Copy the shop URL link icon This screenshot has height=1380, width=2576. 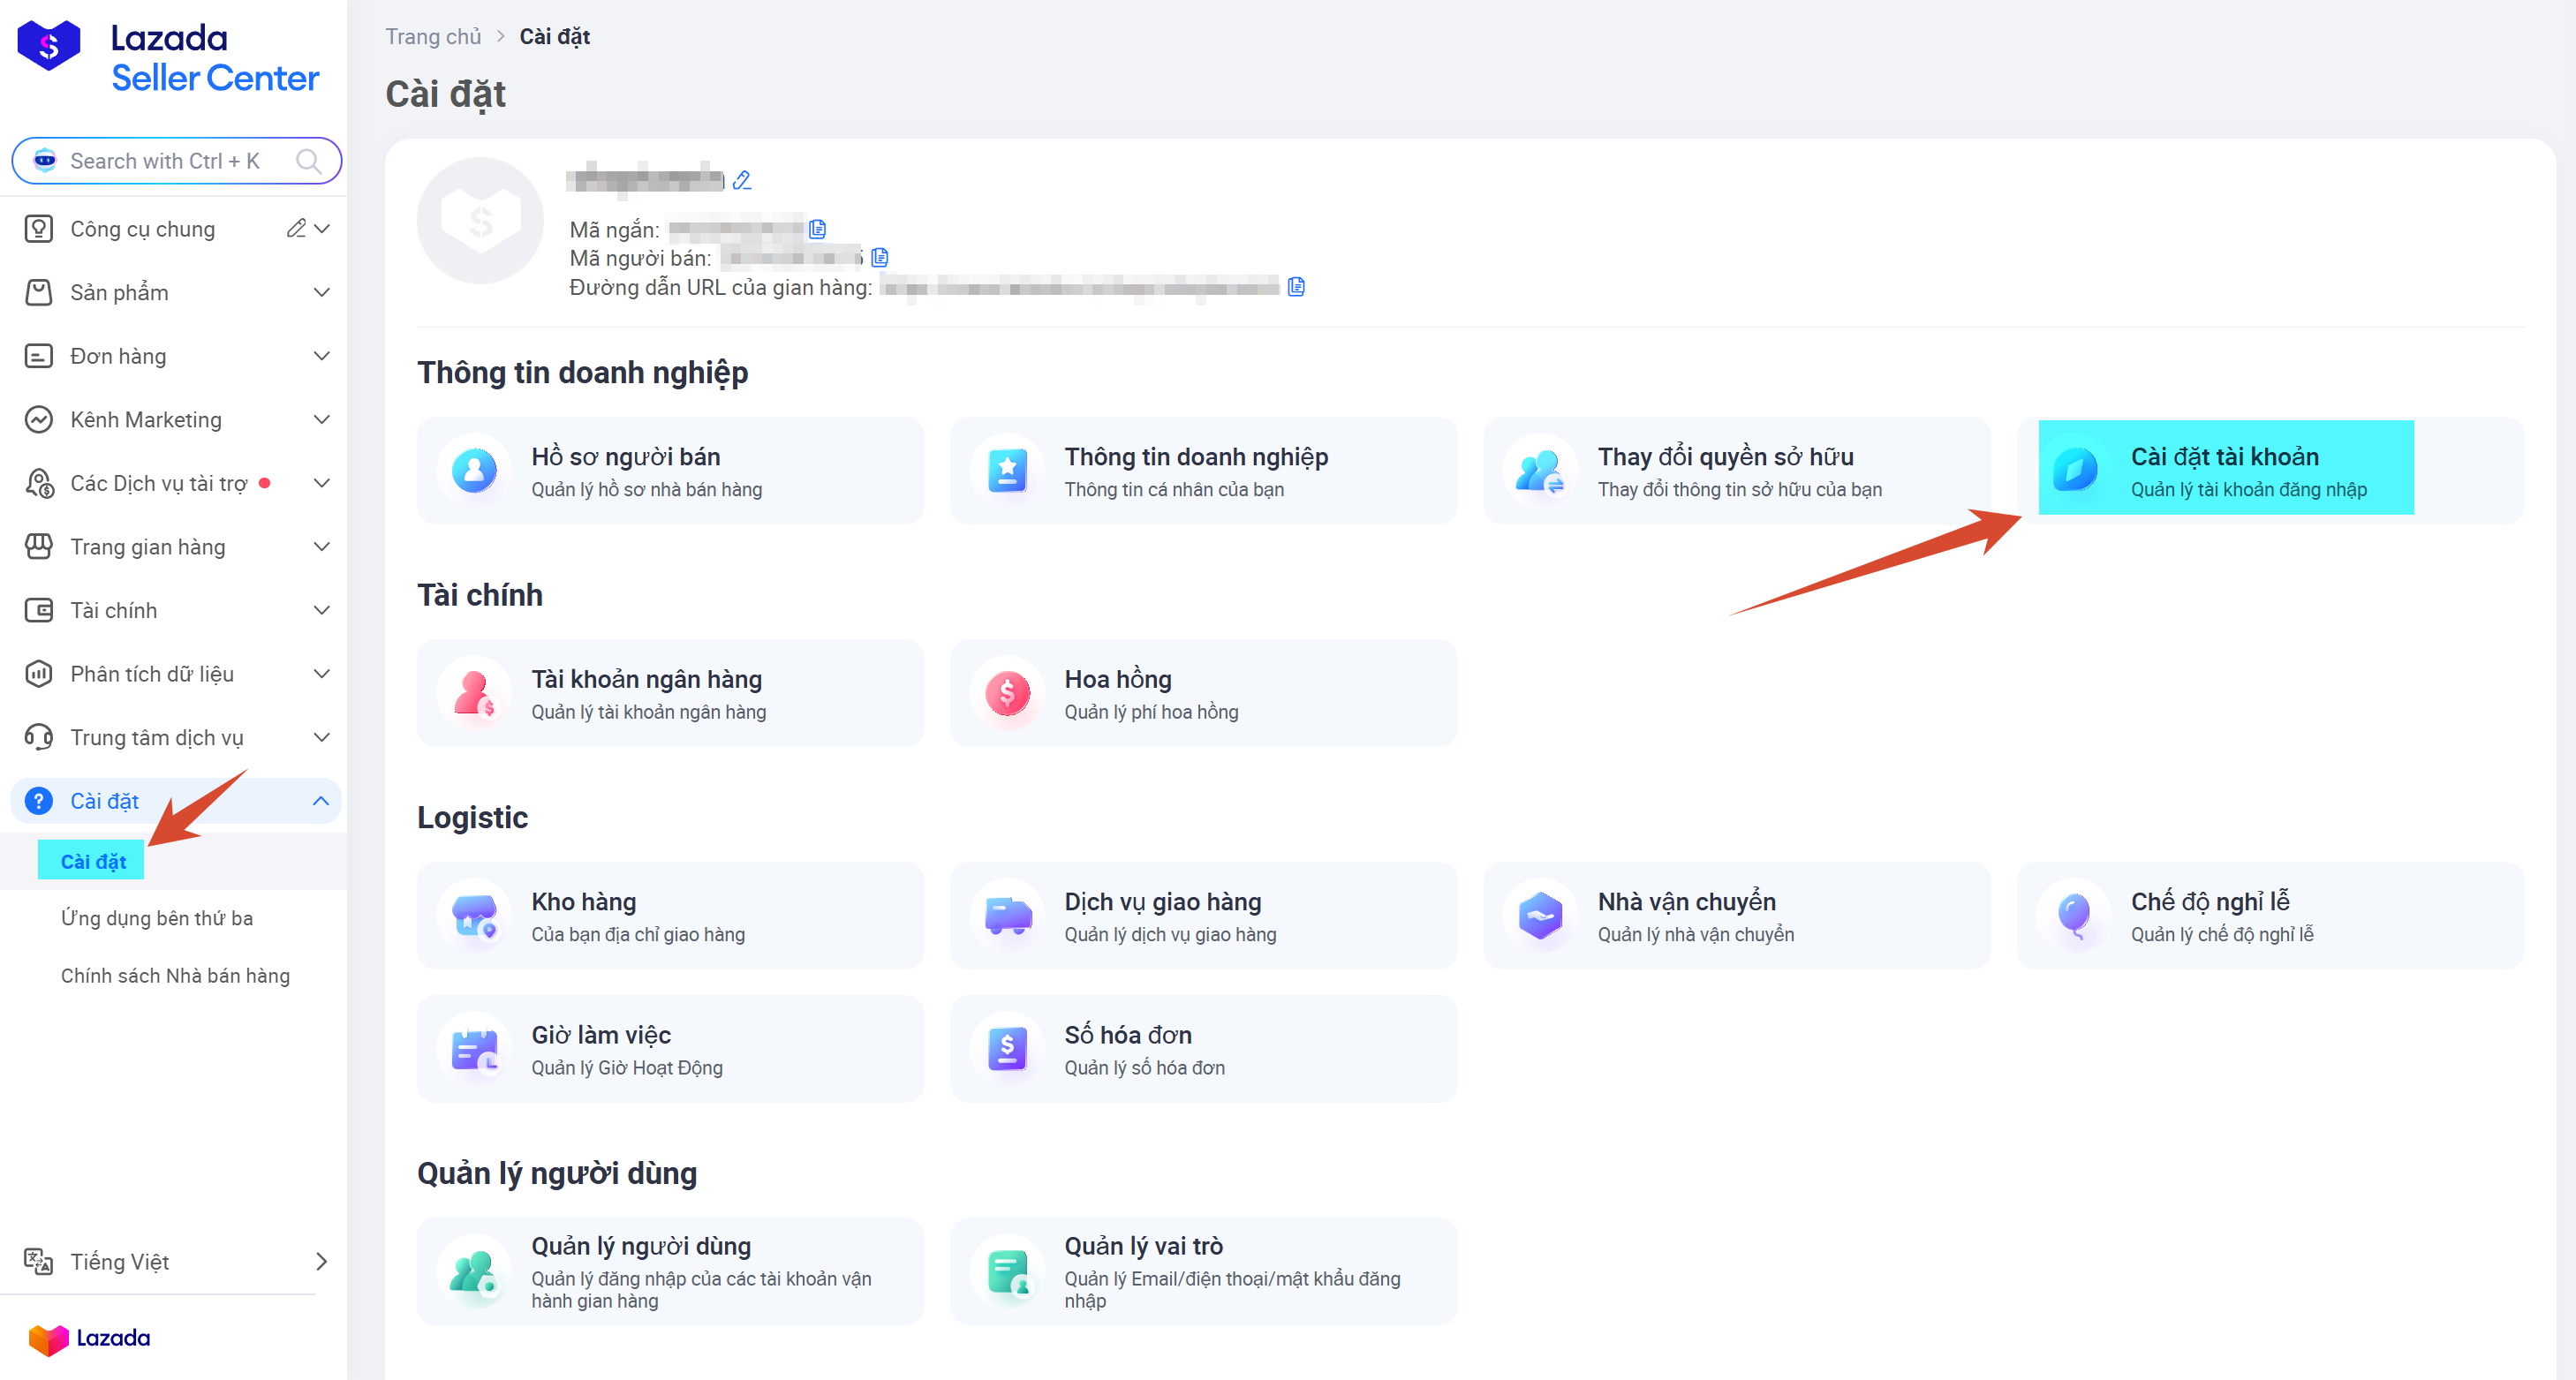tap(1296, 286)
